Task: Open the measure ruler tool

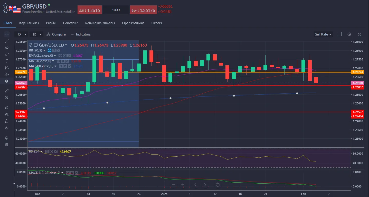Action: pyautogui.click(x=7, y=91)
